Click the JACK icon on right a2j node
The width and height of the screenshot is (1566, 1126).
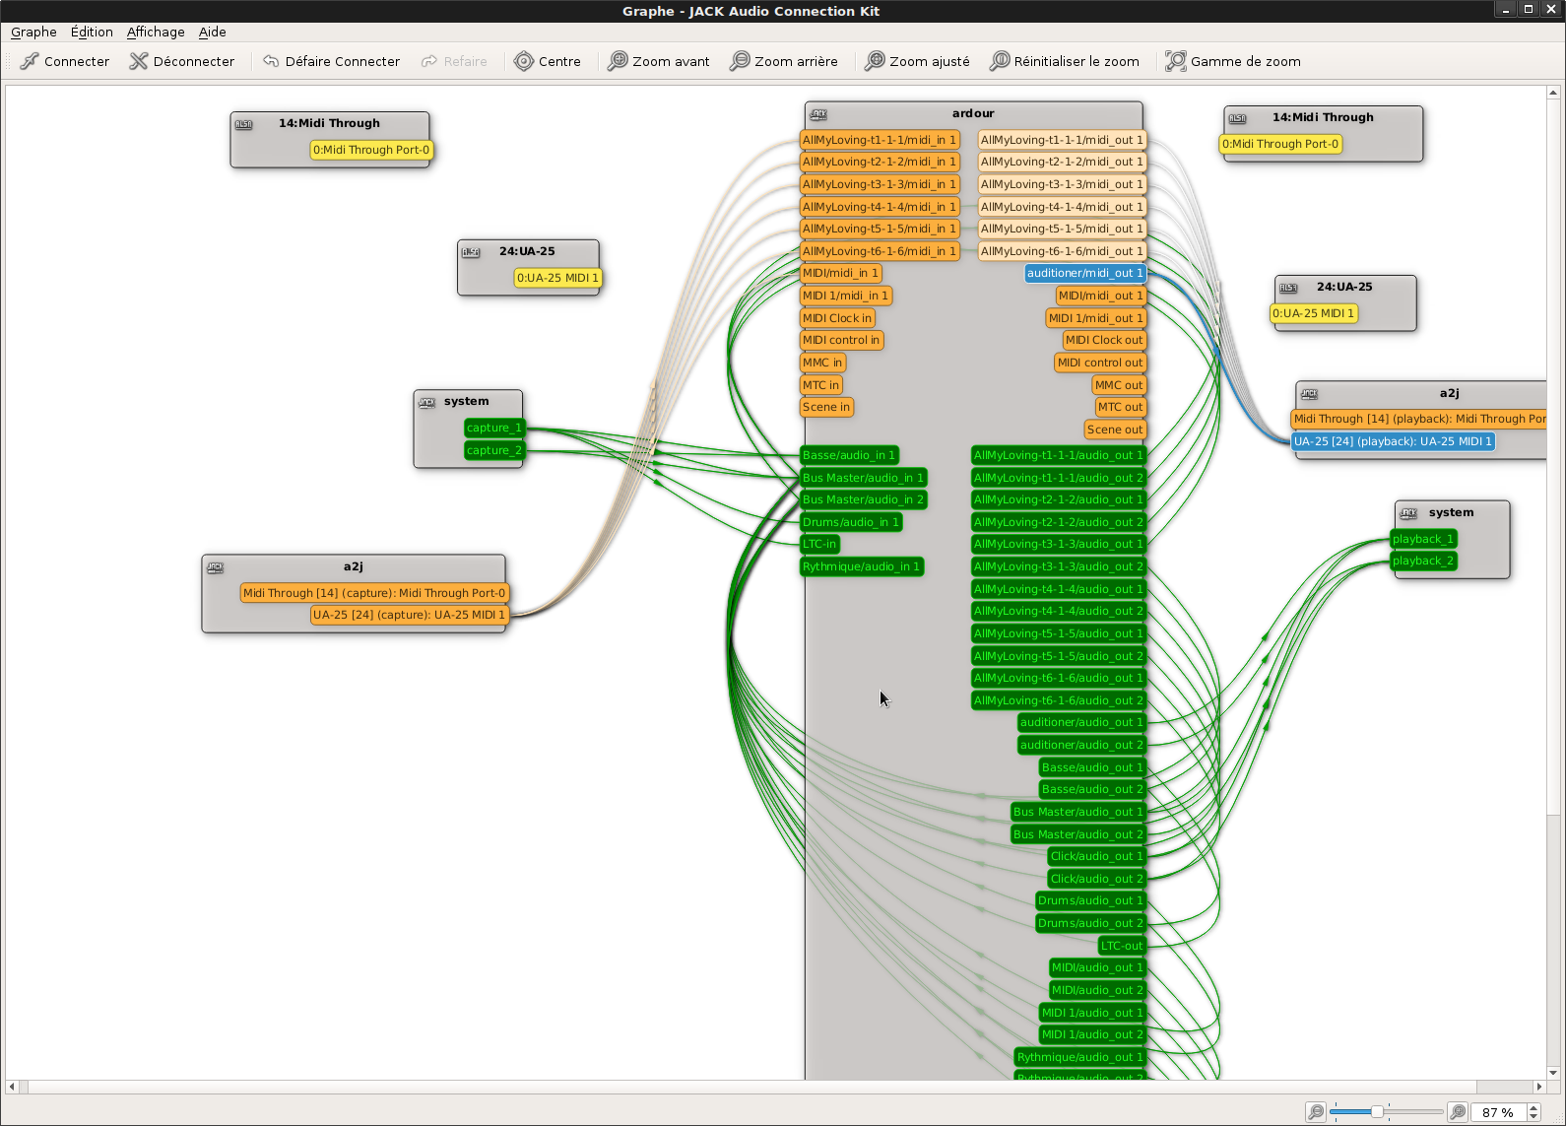(1309, 394)
